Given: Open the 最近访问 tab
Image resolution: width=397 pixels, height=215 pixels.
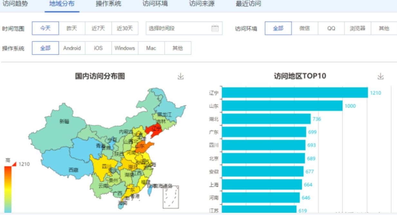Looking at the screenshot, I should coord(249,4).
